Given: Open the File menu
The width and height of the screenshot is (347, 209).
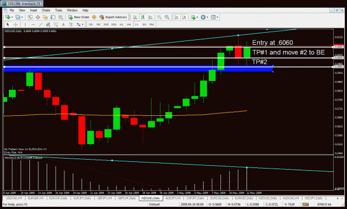Looking at the screenshot, I should (12, 11).
